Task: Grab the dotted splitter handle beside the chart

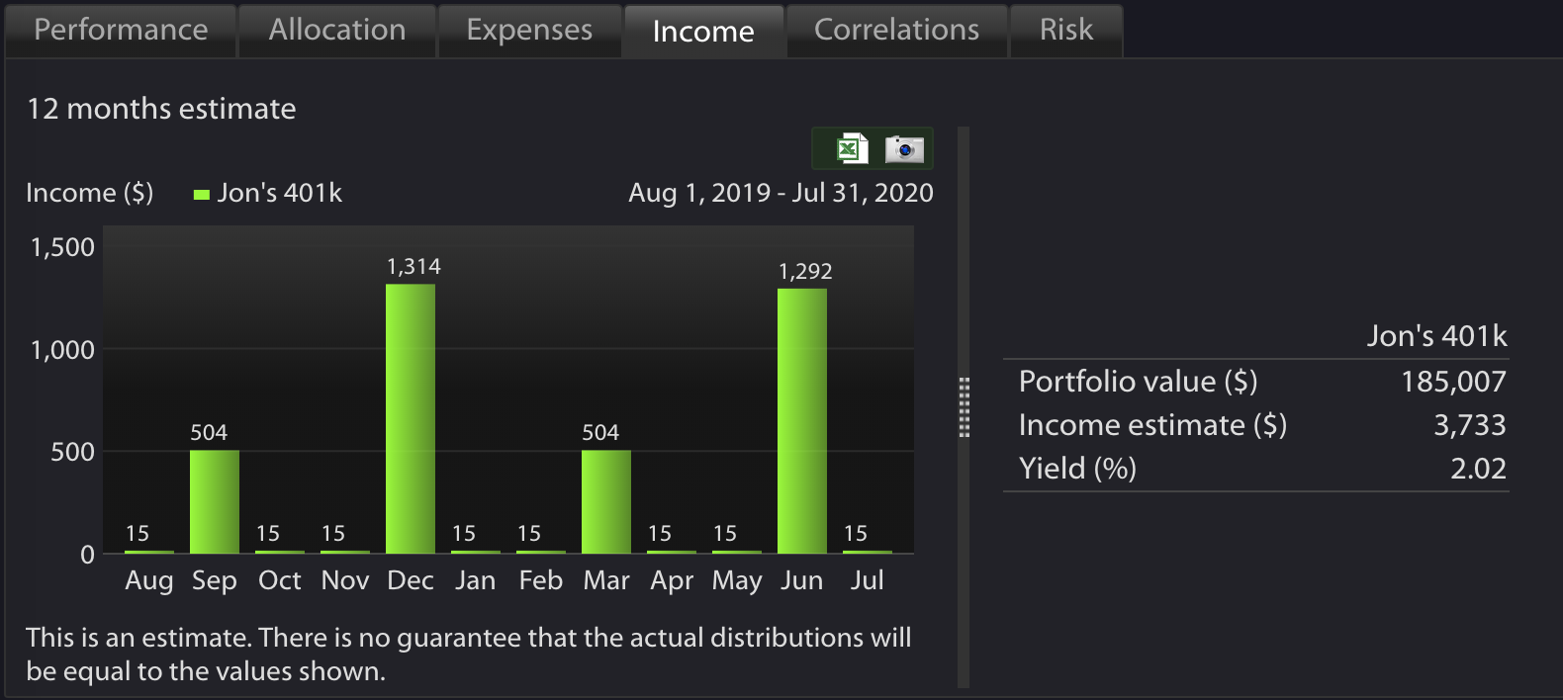Action: (x=965, y=406)
